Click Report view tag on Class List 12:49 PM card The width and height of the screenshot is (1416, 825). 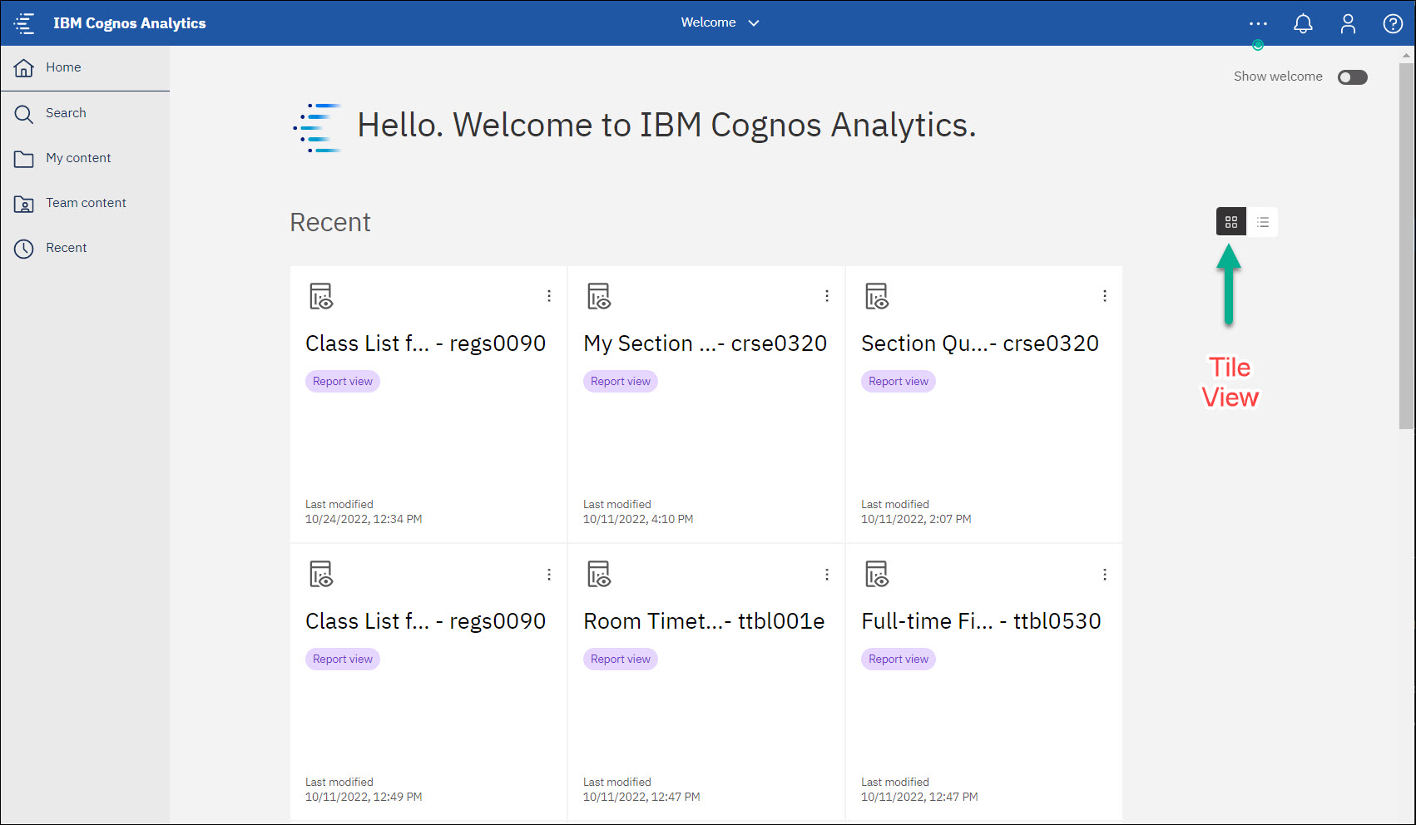pos(343,659)
